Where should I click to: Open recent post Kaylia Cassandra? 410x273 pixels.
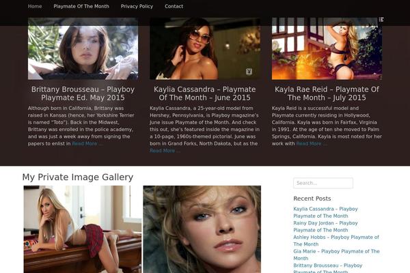click(325, 212)
